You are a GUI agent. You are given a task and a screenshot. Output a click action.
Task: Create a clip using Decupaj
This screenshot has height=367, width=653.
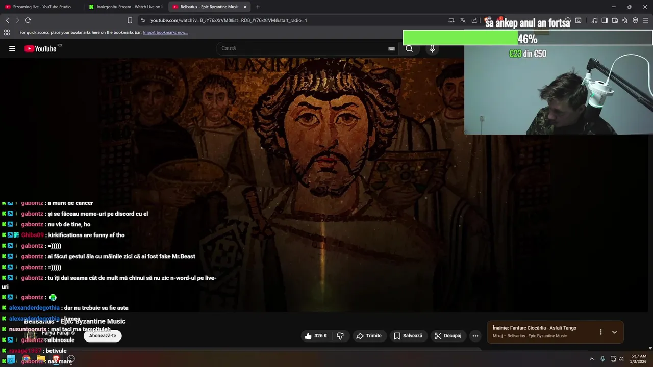tap(448, 336)
